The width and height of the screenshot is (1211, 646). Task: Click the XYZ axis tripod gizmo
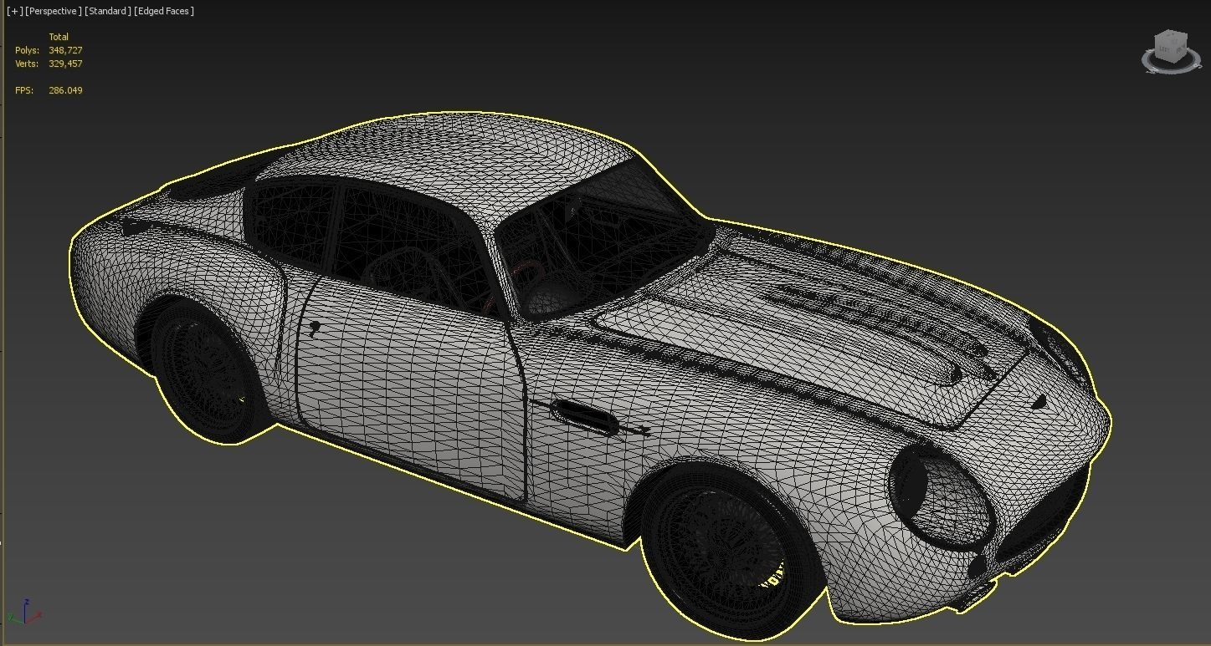point(24,613)
